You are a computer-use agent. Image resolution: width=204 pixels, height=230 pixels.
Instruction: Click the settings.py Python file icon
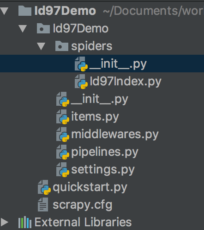[63, 170]
